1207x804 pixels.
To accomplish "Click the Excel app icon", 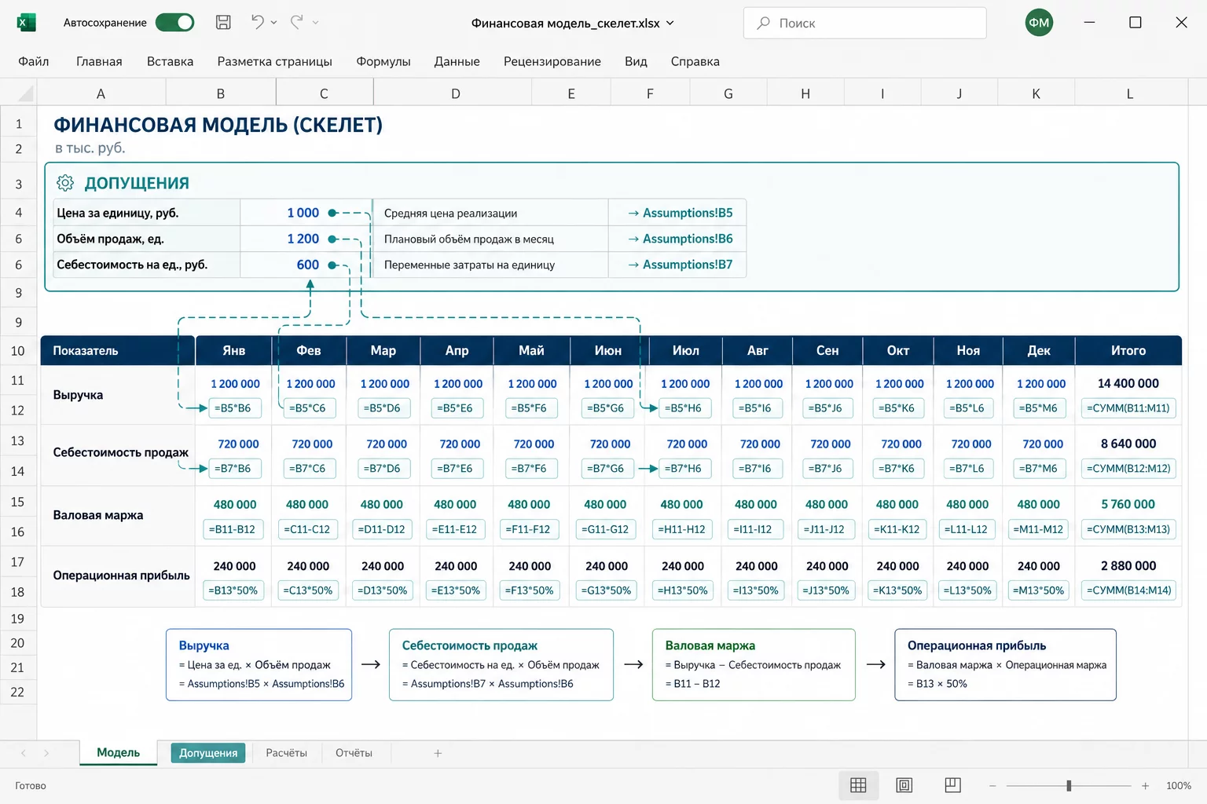I will [26, 23].
